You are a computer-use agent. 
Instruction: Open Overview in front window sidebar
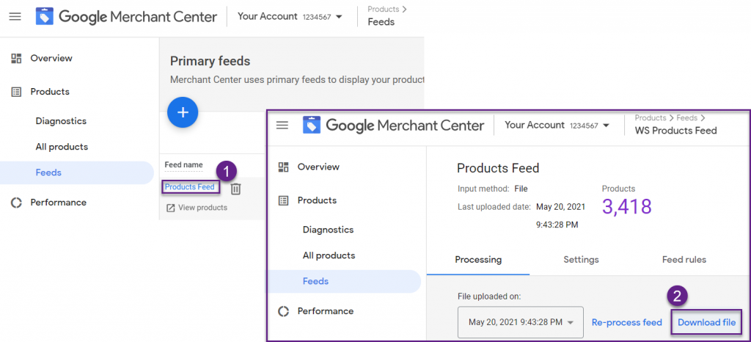318,167
